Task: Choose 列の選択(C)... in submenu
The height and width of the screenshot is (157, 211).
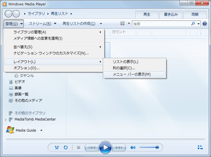Action: 135,68
